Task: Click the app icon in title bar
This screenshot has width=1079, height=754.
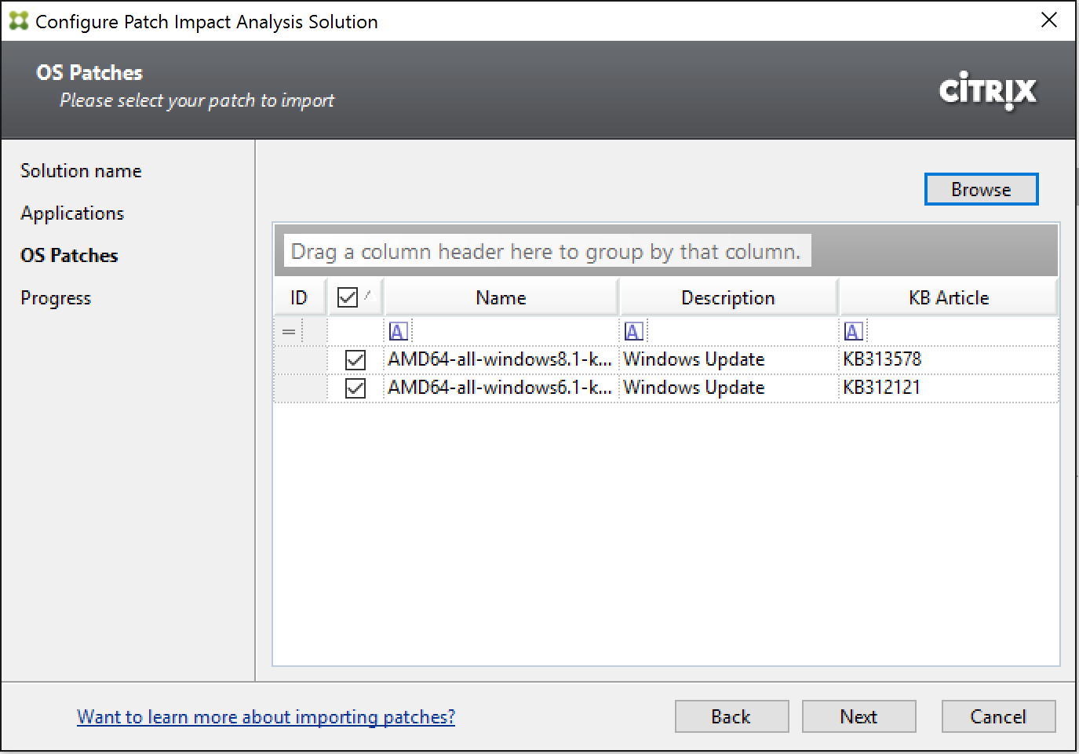Action: pyautogui.click(x=18, y=21)
